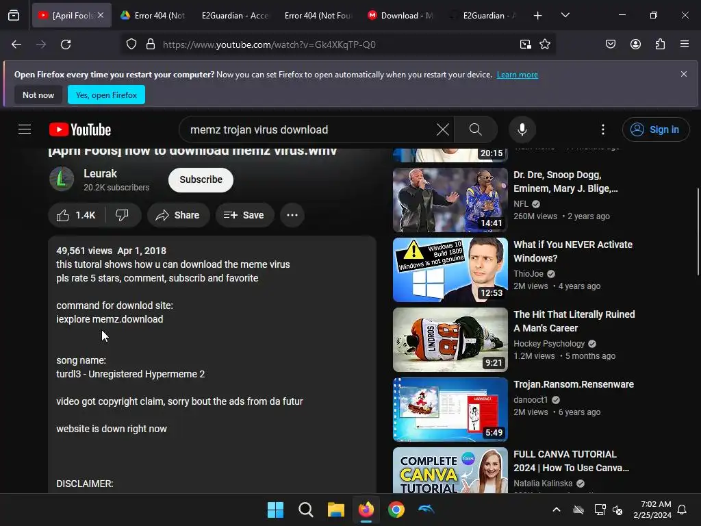
Task: Open a new browser tab
Action: [x=538, y=16]
